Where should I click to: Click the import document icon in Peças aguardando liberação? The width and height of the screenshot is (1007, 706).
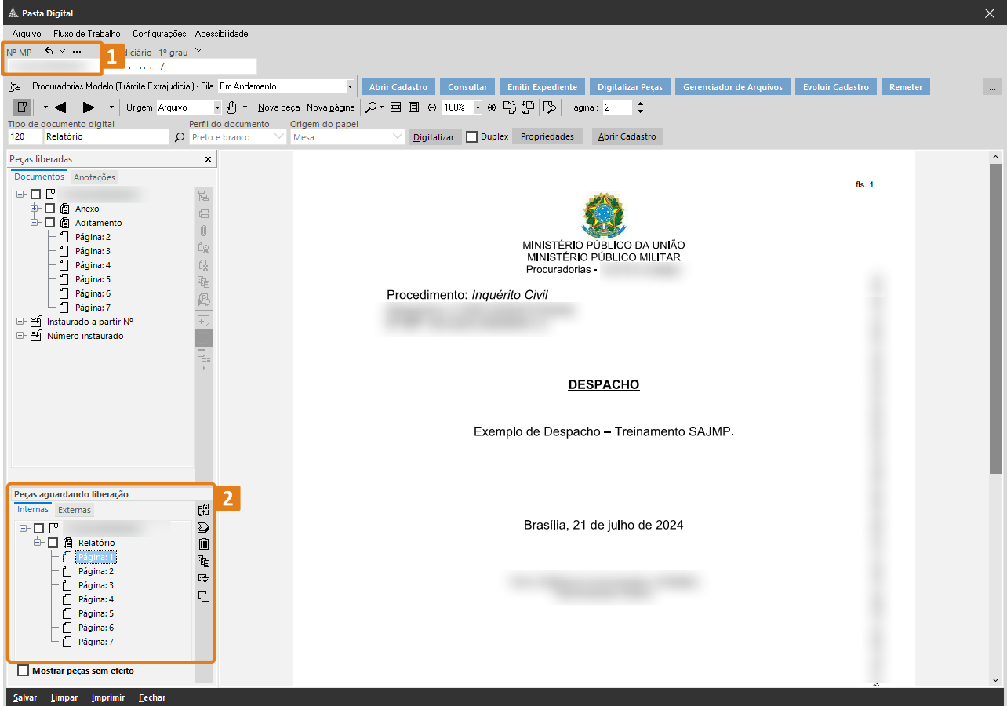[x=204, y=510]
